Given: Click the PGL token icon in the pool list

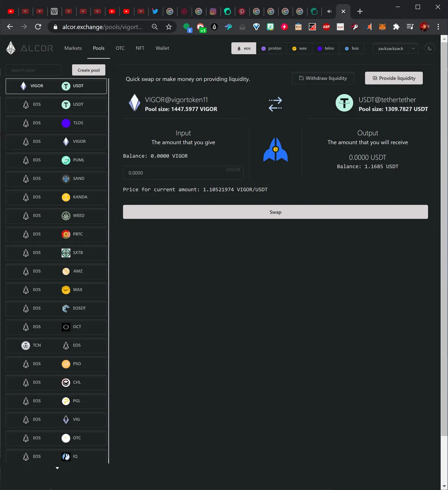Looking at the screenshot, I should 66,401.
